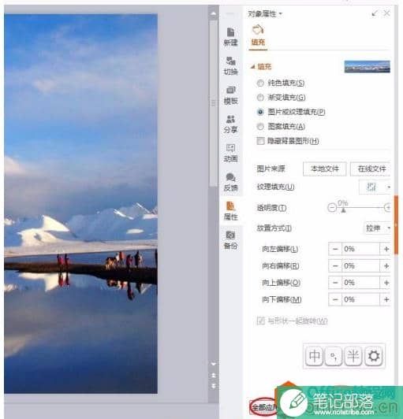Decrease 向下偏移(M) with minus
Viewport: 403px width, 419px height.
click(335, 299)
